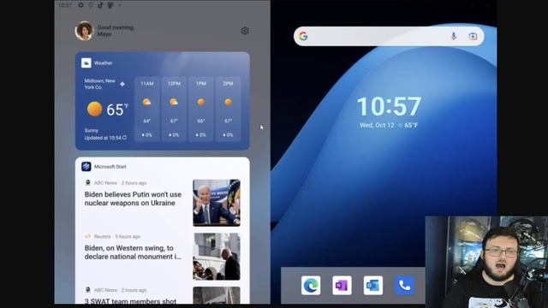548x308 pixels.
Task: Click the Microsoft Start logo icon
Action: 86,167
